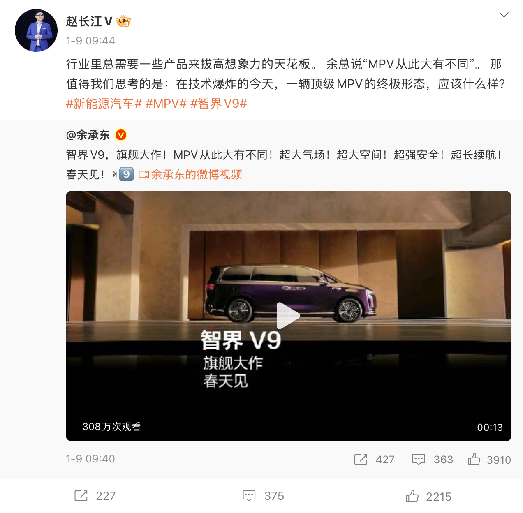Click the crown membership badge icon
The width and height of the screenshot is (523, 513).
(123, 21)
